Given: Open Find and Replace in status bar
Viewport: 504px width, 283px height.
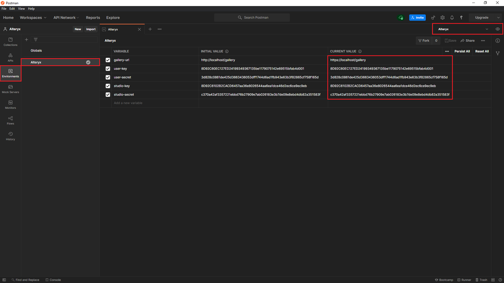Looking at the screenshot, I should point(25,280).
